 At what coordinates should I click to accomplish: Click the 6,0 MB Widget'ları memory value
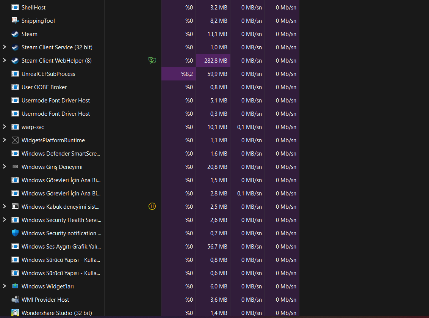(x=219, y=287)
